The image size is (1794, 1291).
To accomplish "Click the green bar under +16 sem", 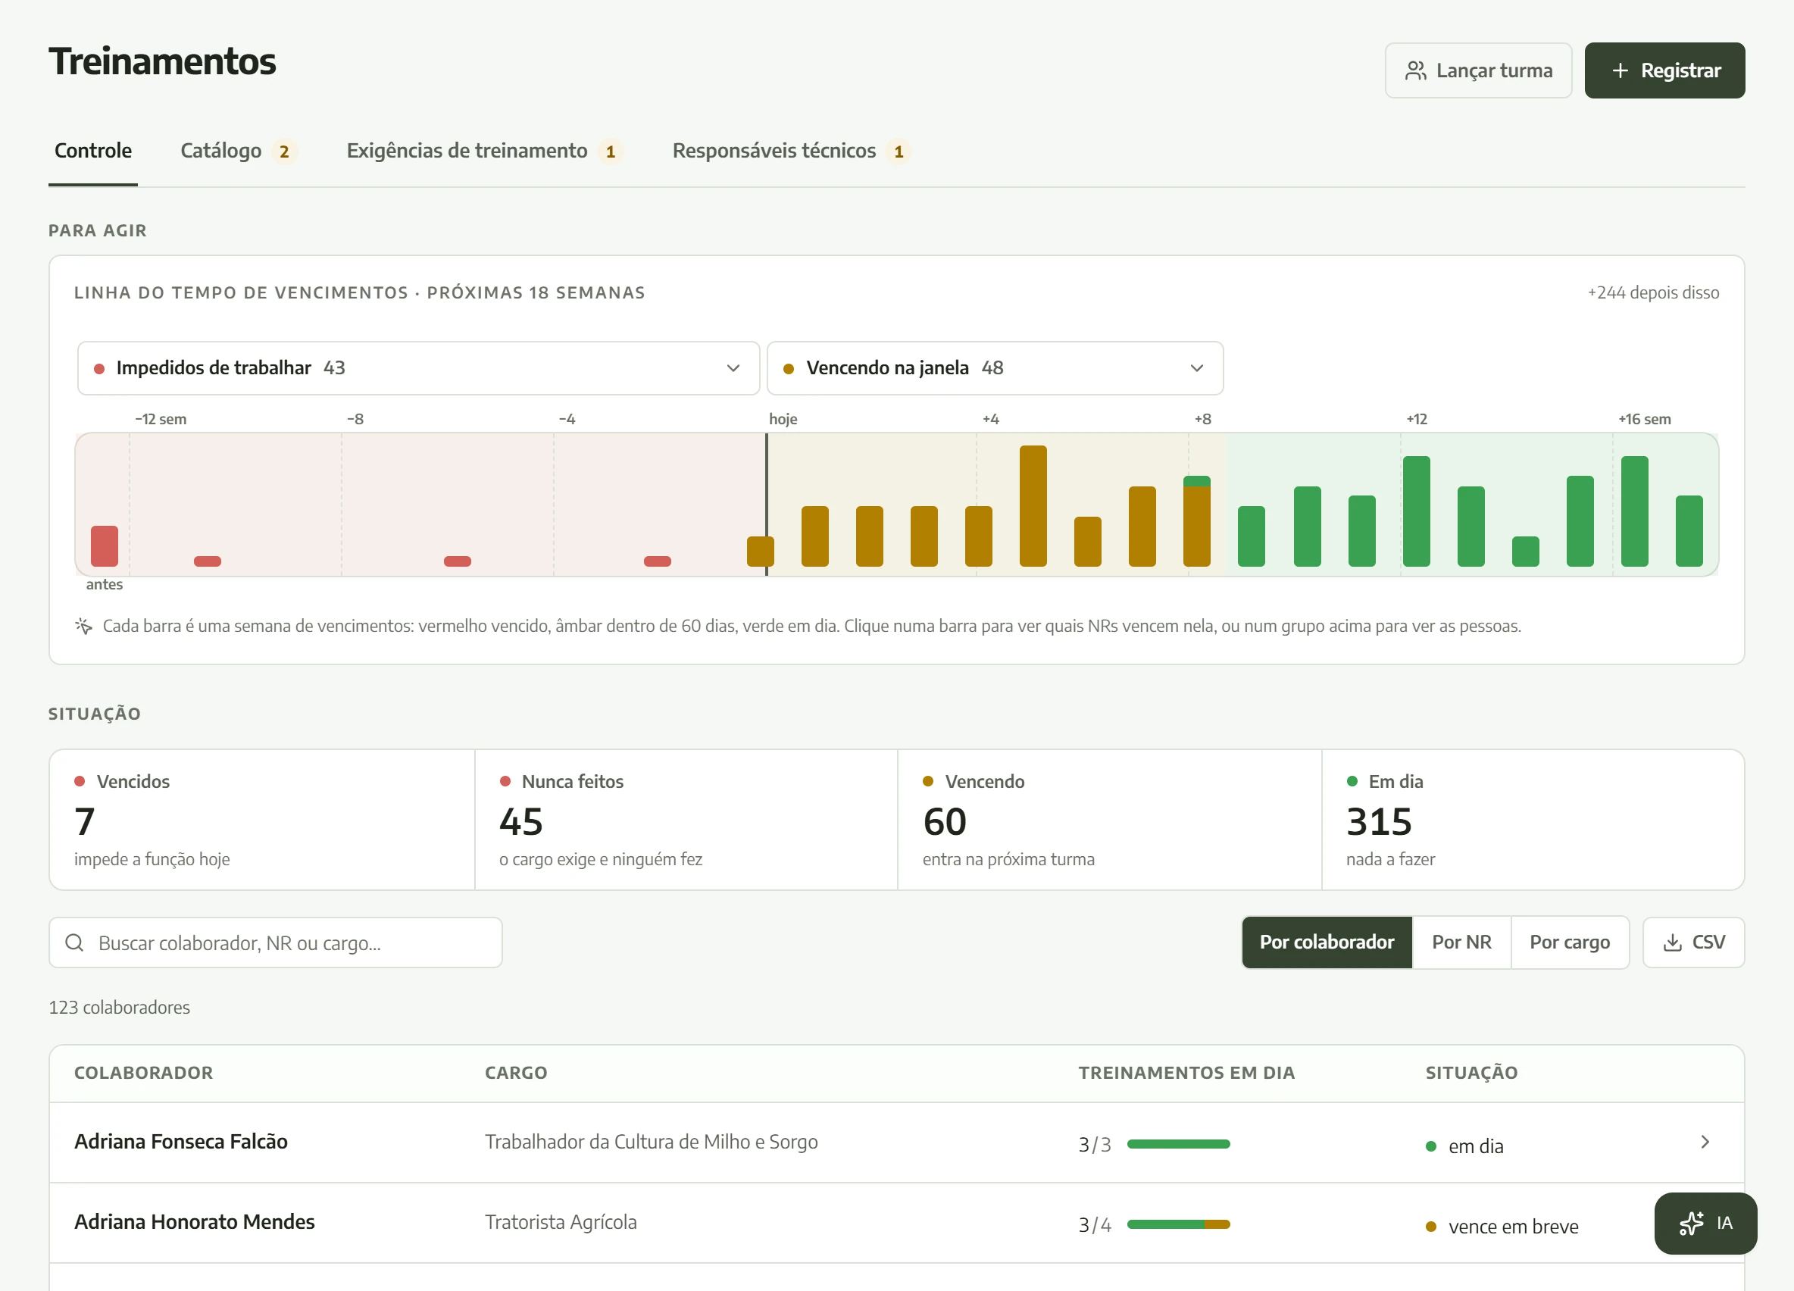I will [1634, 511].
